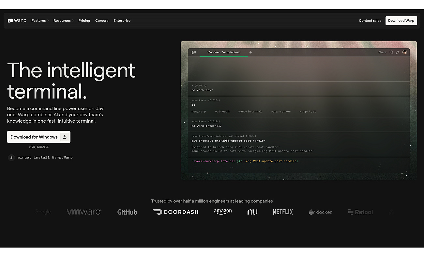Click the cd work-env/ command
Image resolution: width=424 pixels, height=257 pixels.
coord(202,90)
